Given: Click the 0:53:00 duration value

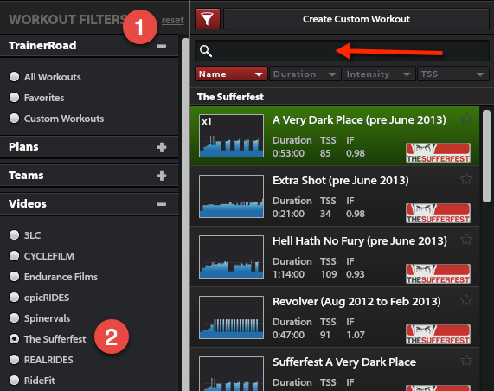Looking at the screenshot, I should [288, 153].
